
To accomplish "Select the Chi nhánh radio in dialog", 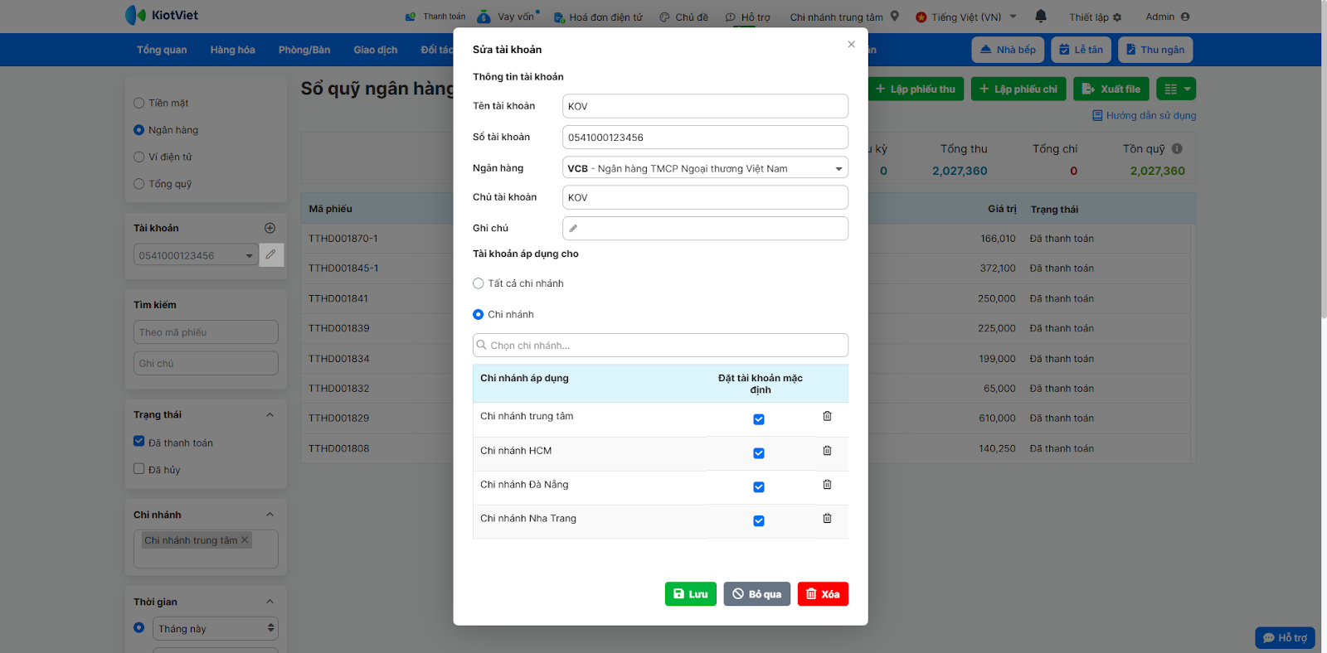I will [479, 315].
